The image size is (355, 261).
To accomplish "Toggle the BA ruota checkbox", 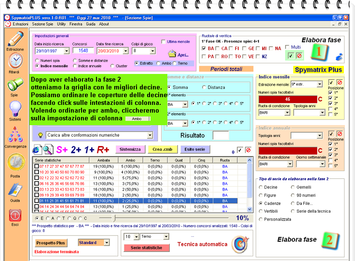I will 204,48.
